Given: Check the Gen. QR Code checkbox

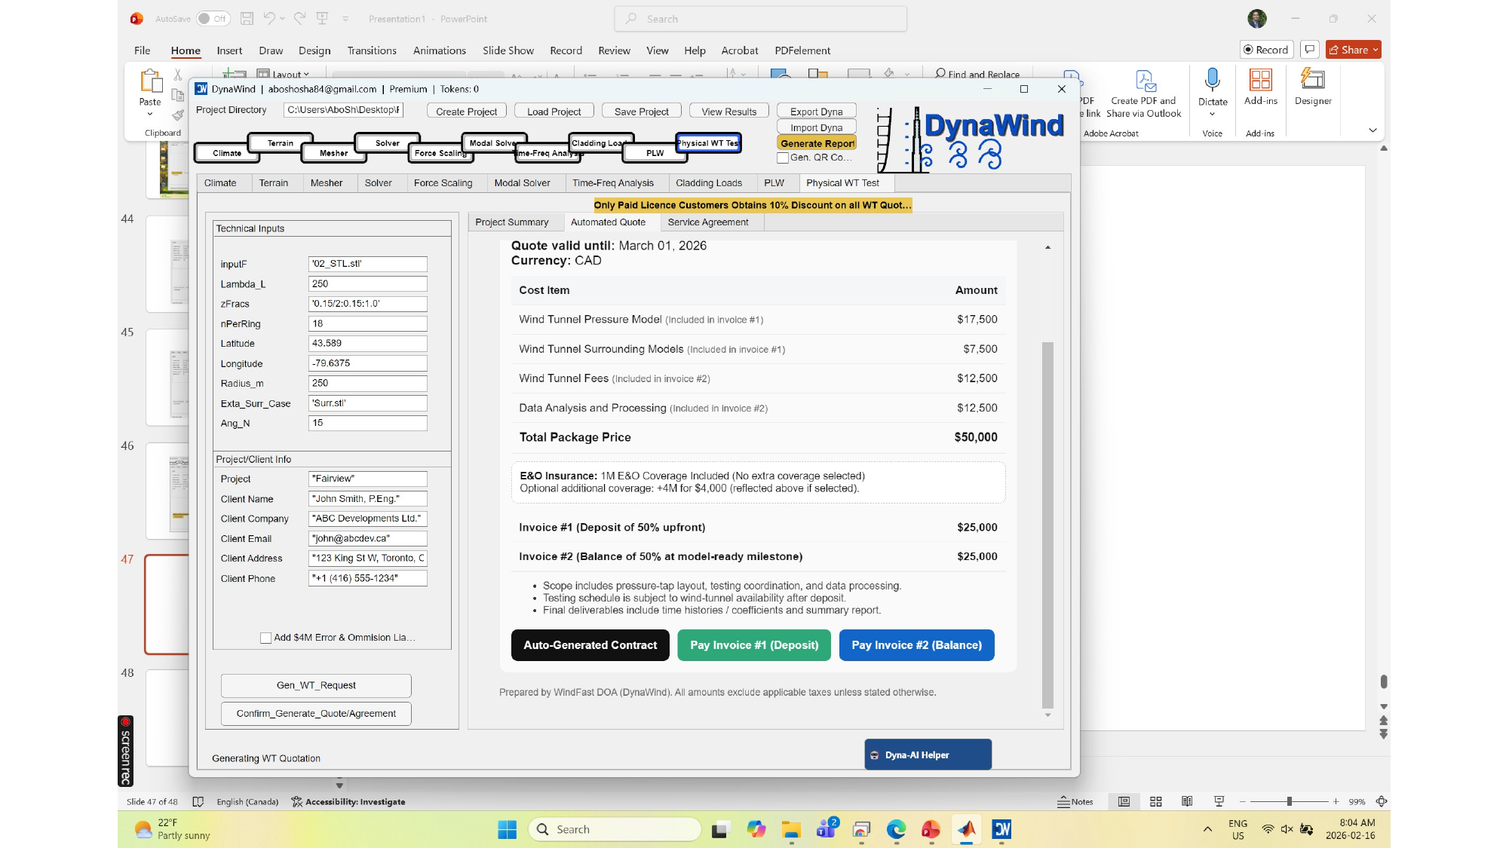Looking at the screenshot, I should tap(783, 158).
